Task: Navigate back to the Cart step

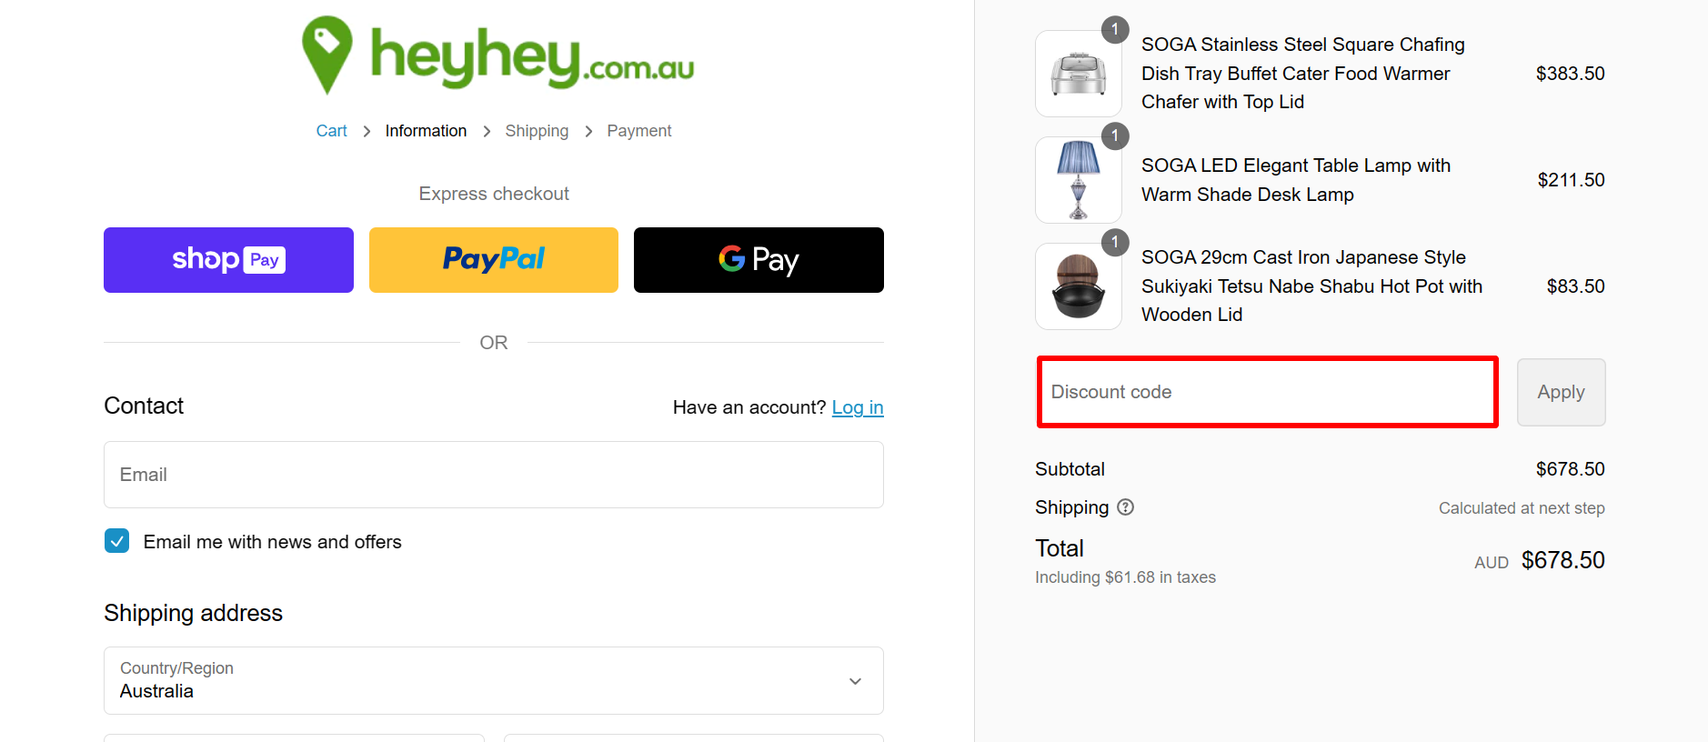Action: pos(331,130)
